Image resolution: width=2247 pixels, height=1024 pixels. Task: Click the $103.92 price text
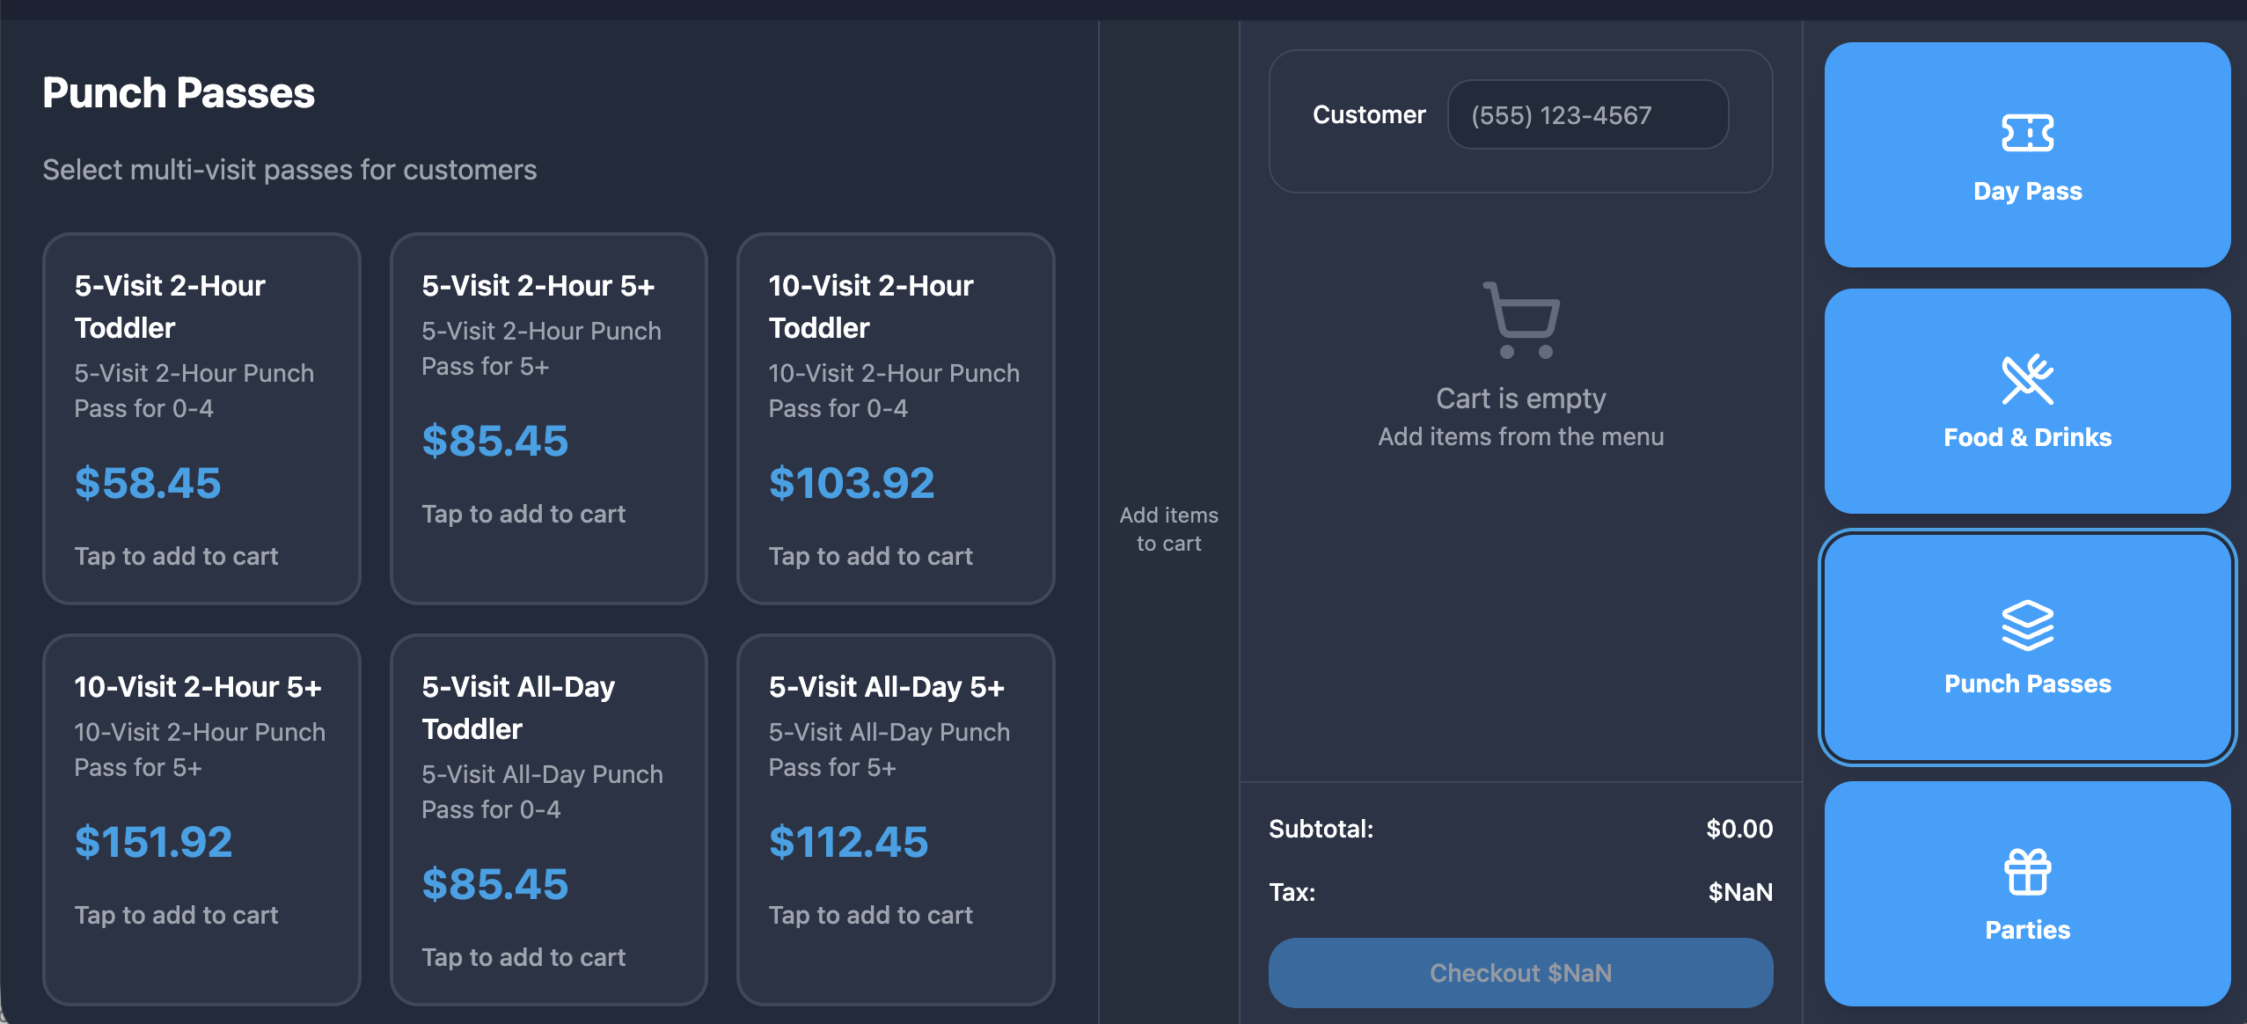(852, 483)
